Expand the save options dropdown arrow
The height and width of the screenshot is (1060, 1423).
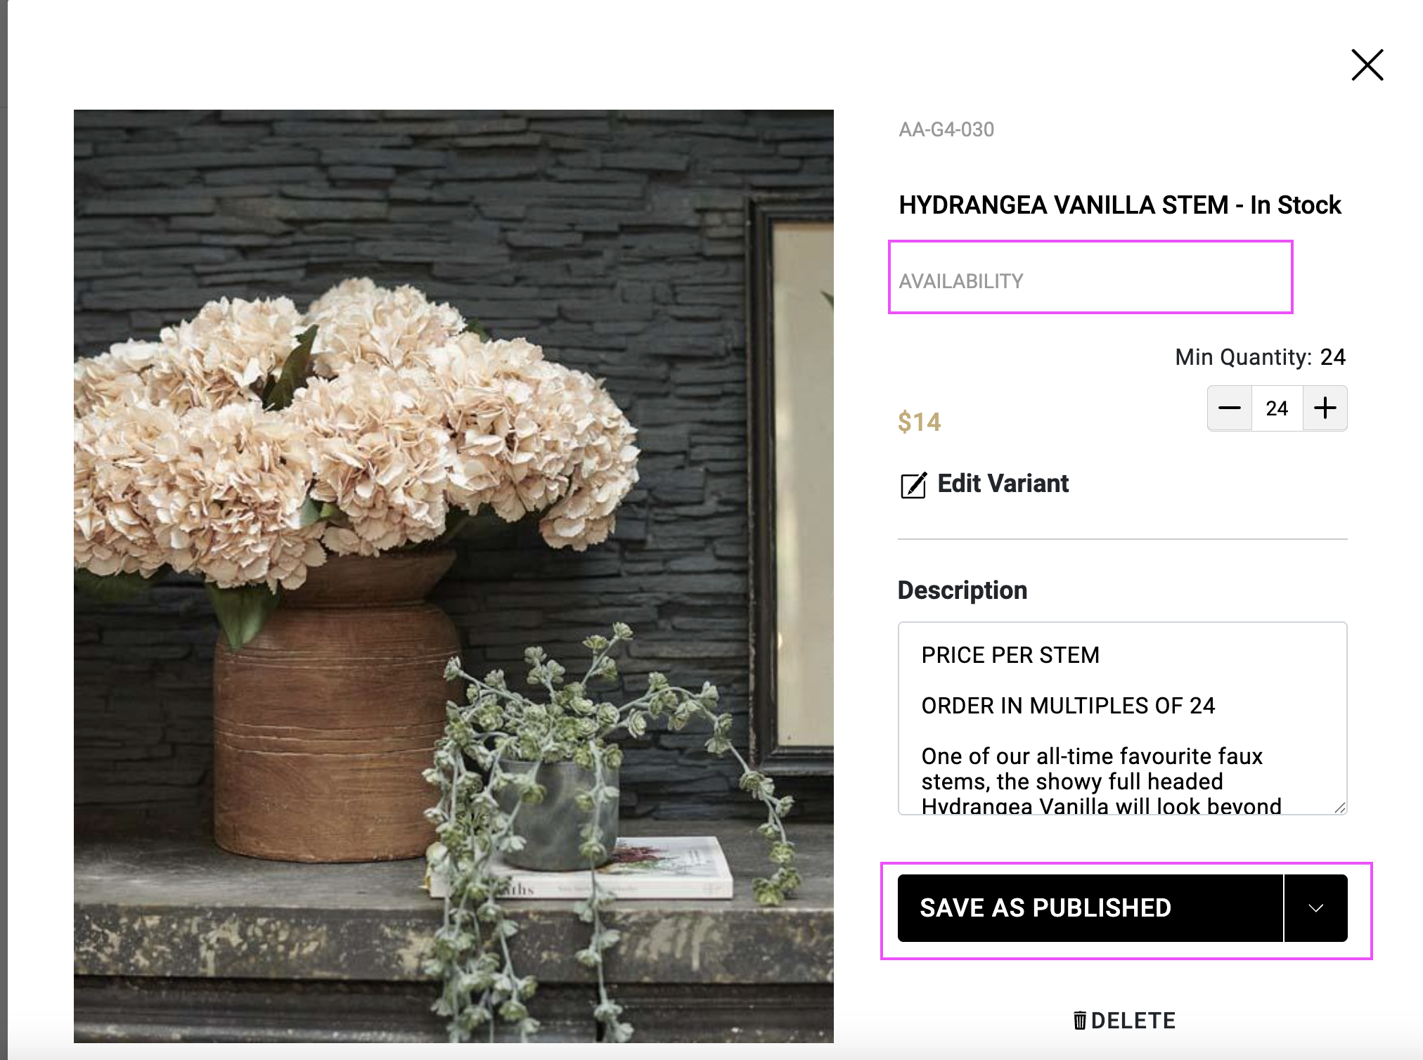(x=1315, y=908)
